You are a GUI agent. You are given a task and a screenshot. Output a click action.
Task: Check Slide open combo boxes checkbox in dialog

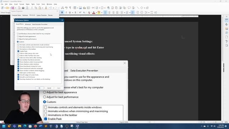coord(18,73)
